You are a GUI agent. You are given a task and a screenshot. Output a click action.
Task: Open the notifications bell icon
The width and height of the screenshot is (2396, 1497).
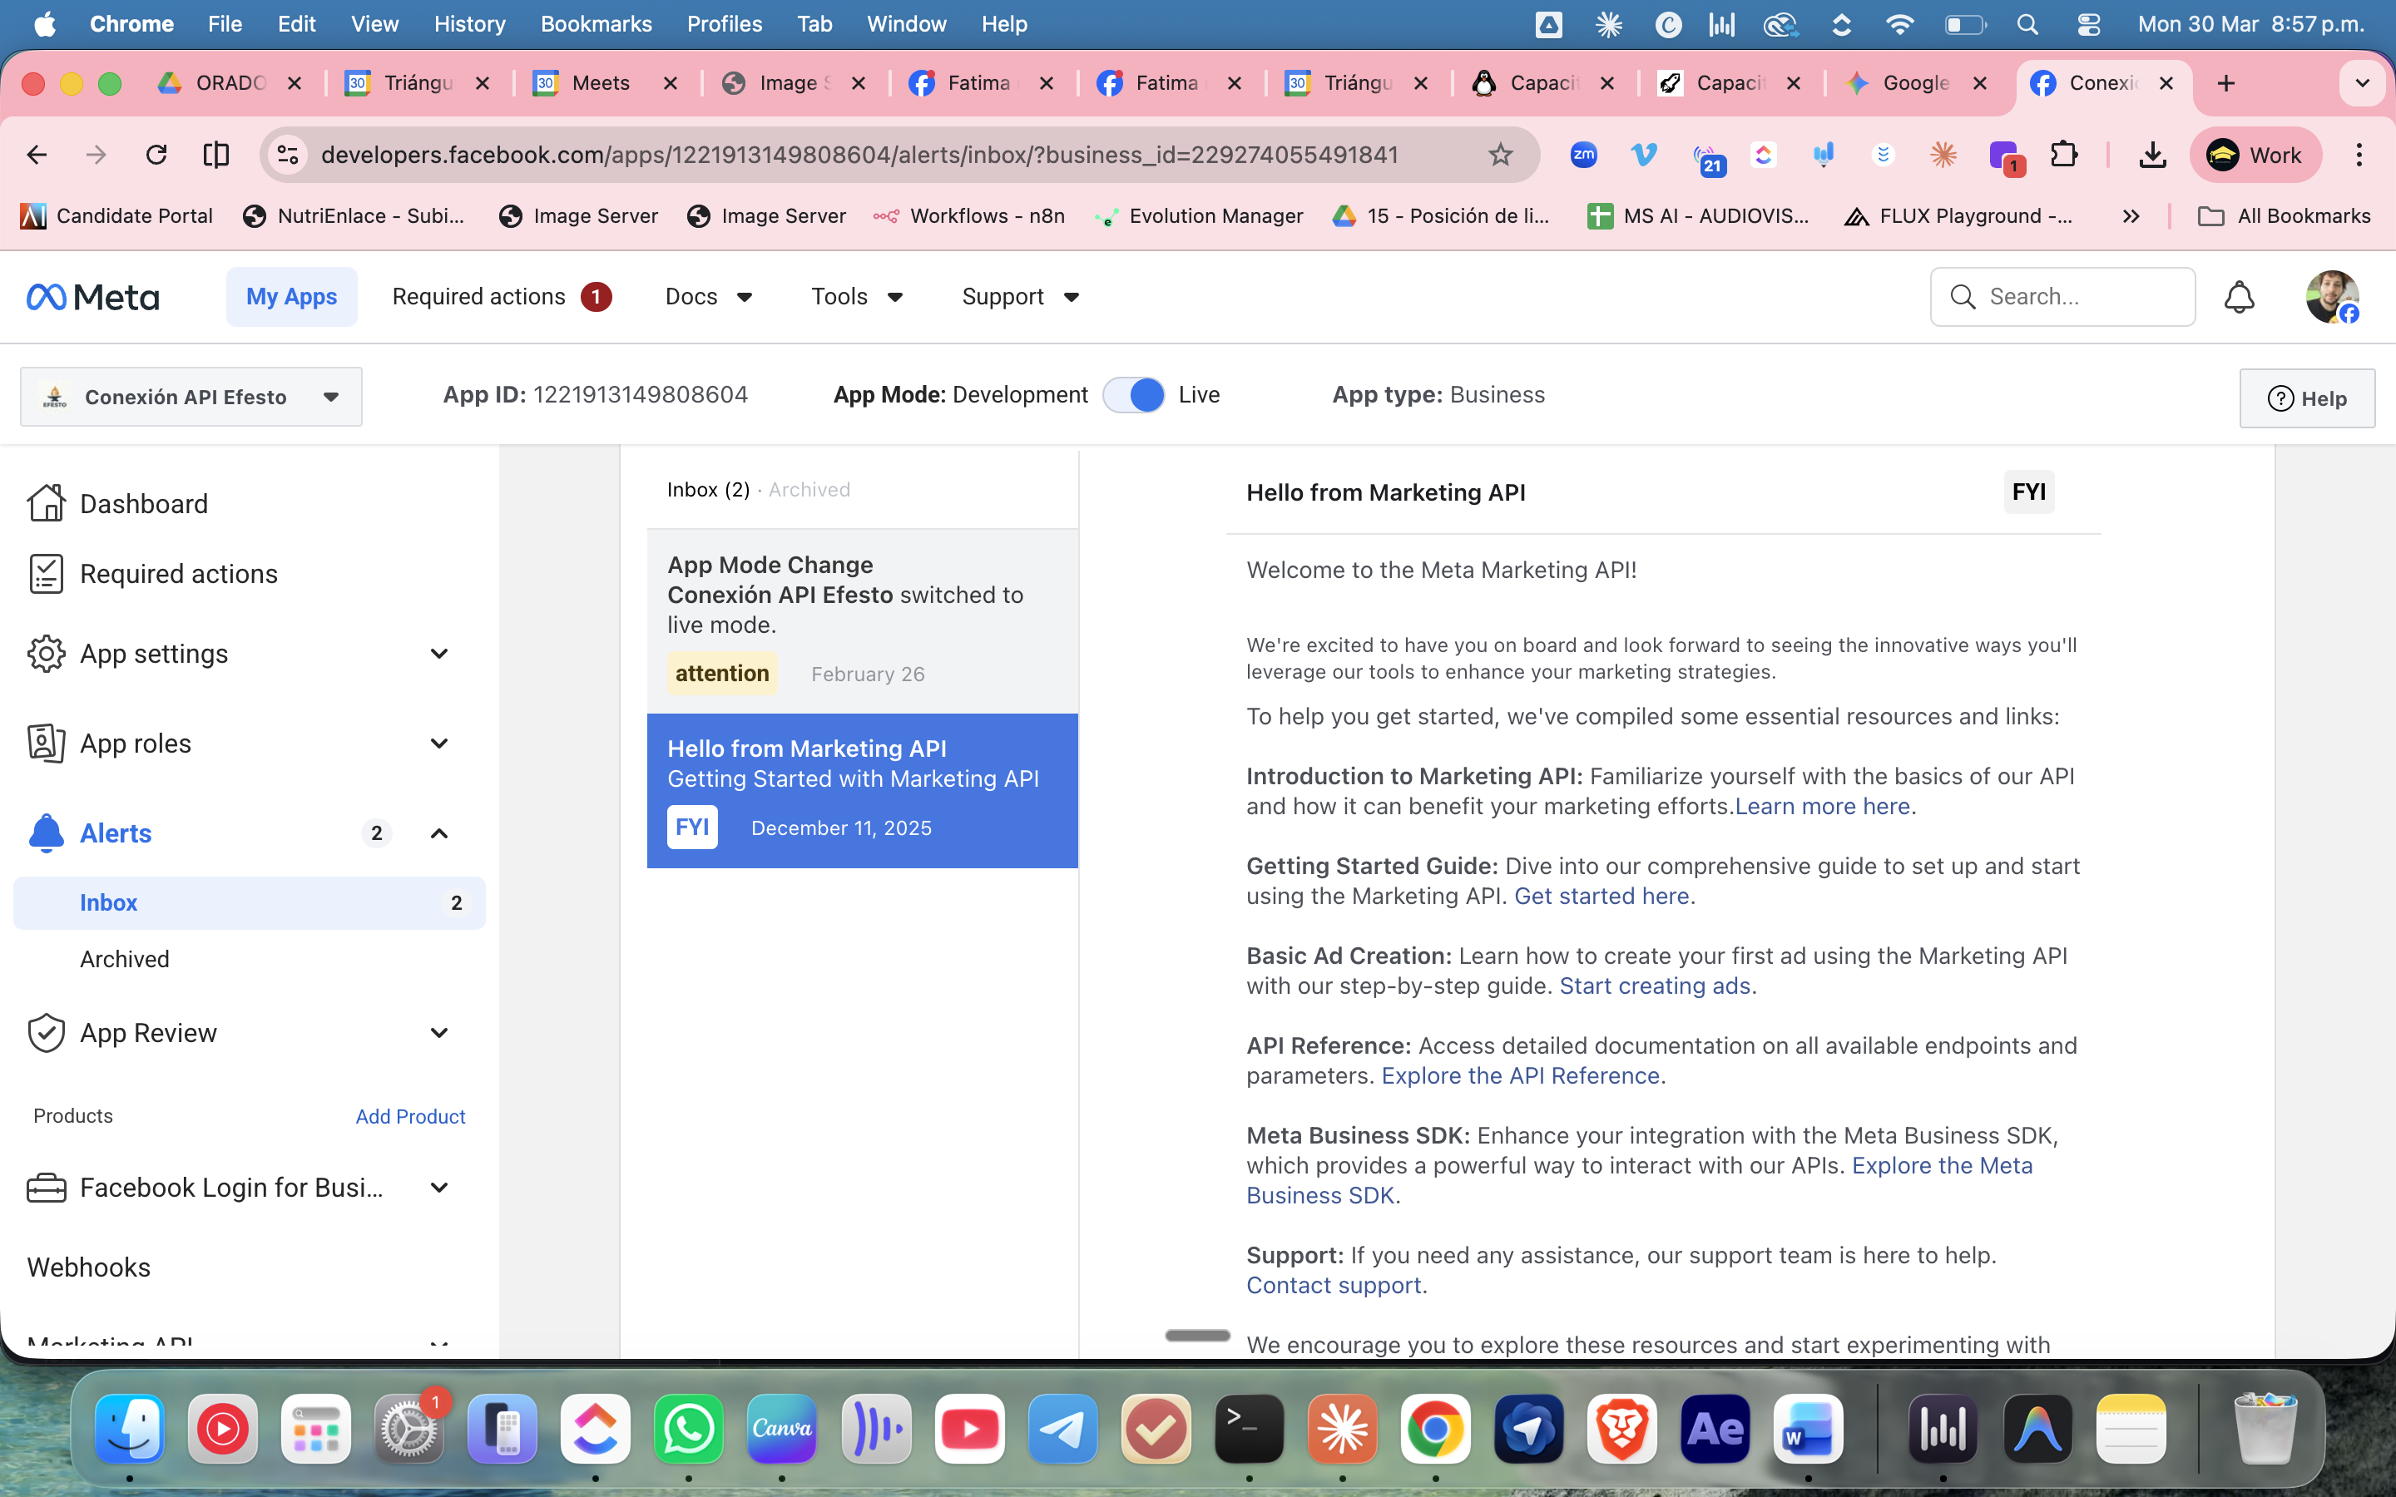point(2239,297)
